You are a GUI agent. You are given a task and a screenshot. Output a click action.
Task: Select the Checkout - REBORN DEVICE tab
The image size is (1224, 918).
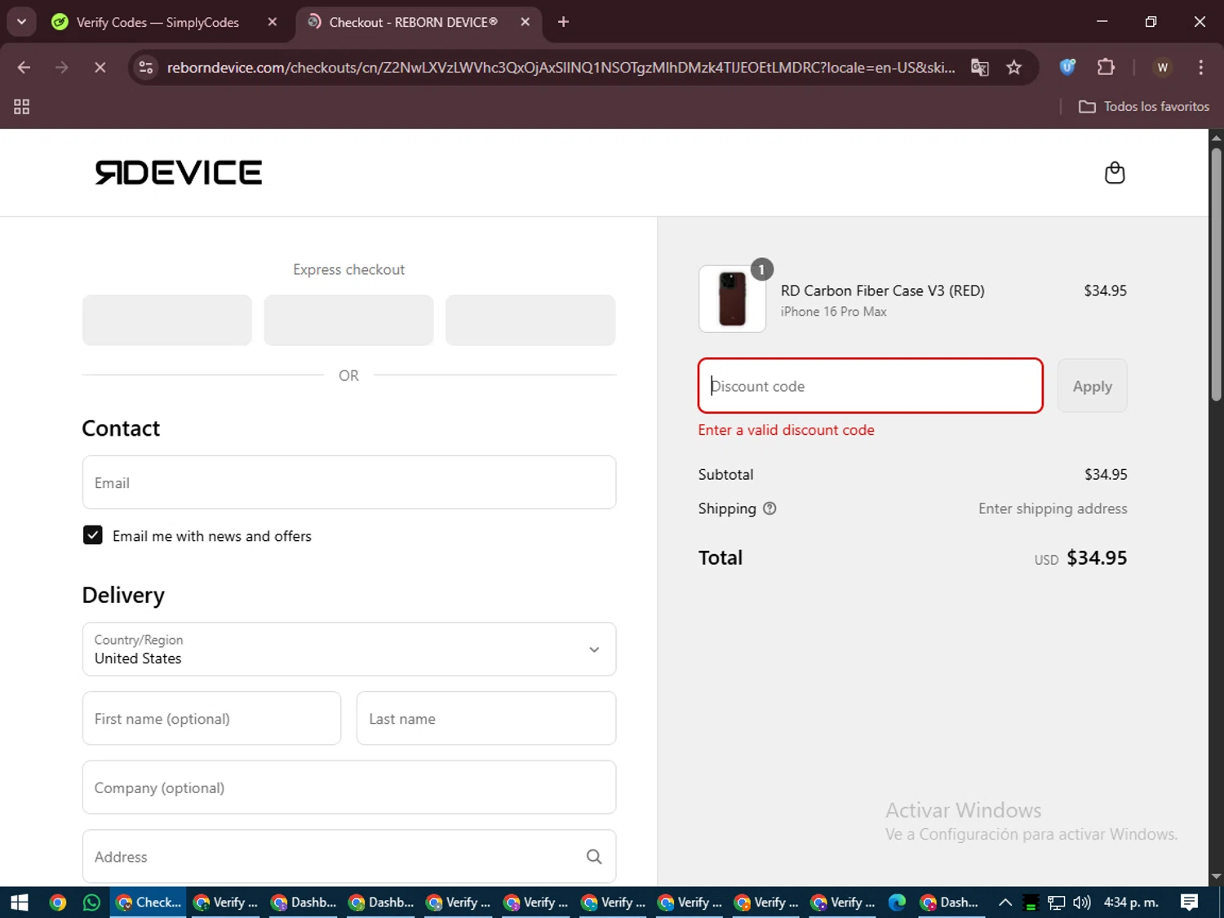[x=412, y=22]
